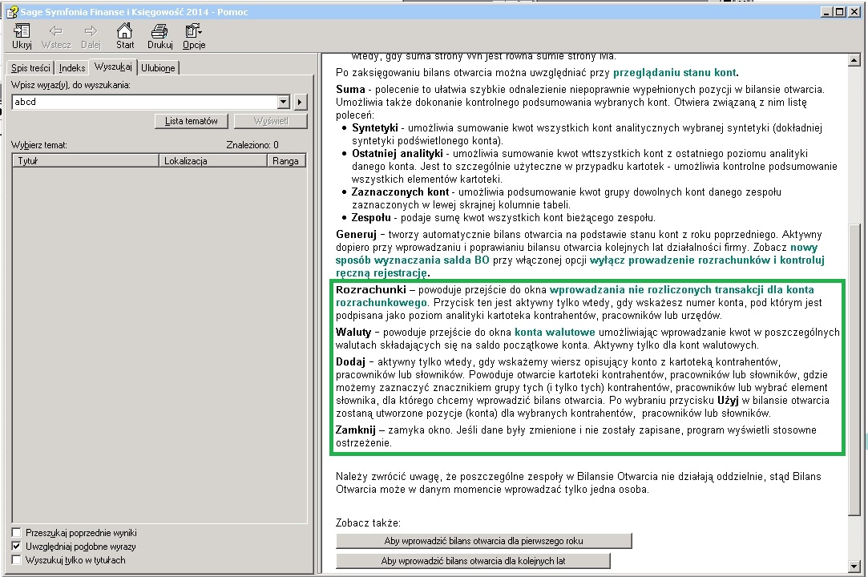Select the Wyszukaj tab
This screenshot has height=577, width=868.
[x=113, y=67]
